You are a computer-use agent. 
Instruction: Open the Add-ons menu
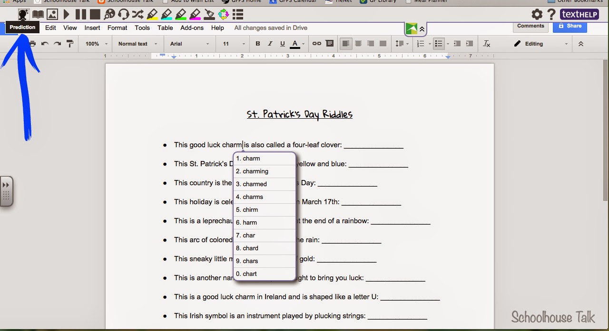pos(192,28)
